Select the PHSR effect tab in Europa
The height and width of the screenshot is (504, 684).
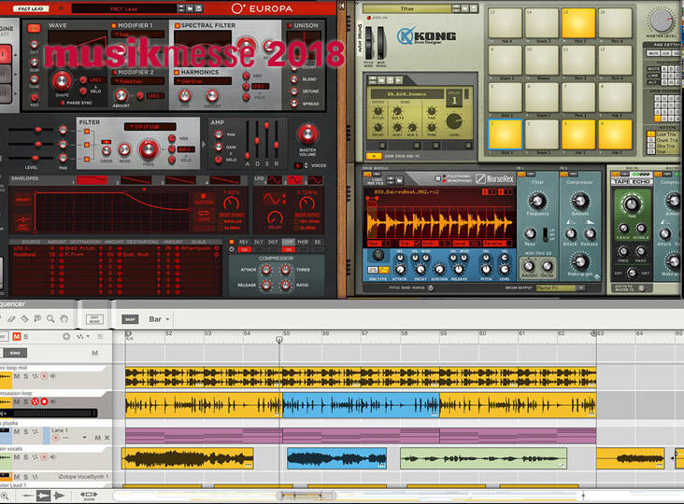click(x=303, y=242)
